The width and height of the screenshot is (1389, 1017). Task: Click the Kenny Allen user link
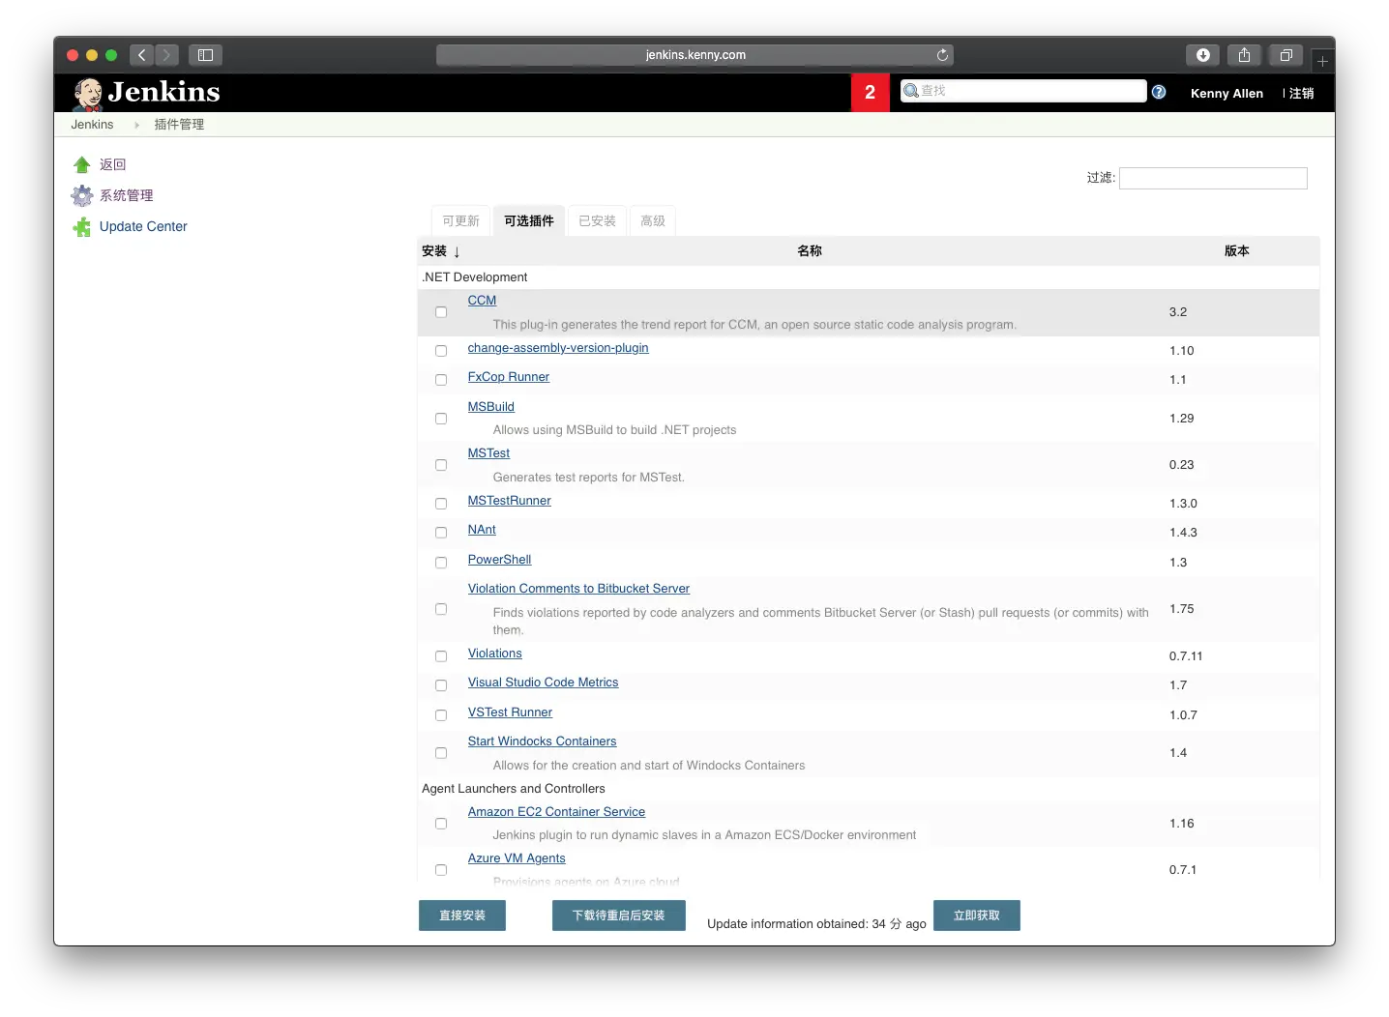[1226, 94]
